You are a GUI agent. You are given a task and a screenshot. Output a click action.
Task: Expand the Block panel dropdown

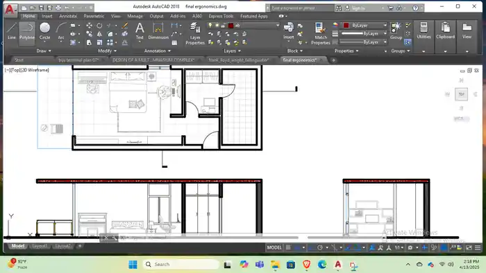tap(295, 51)
